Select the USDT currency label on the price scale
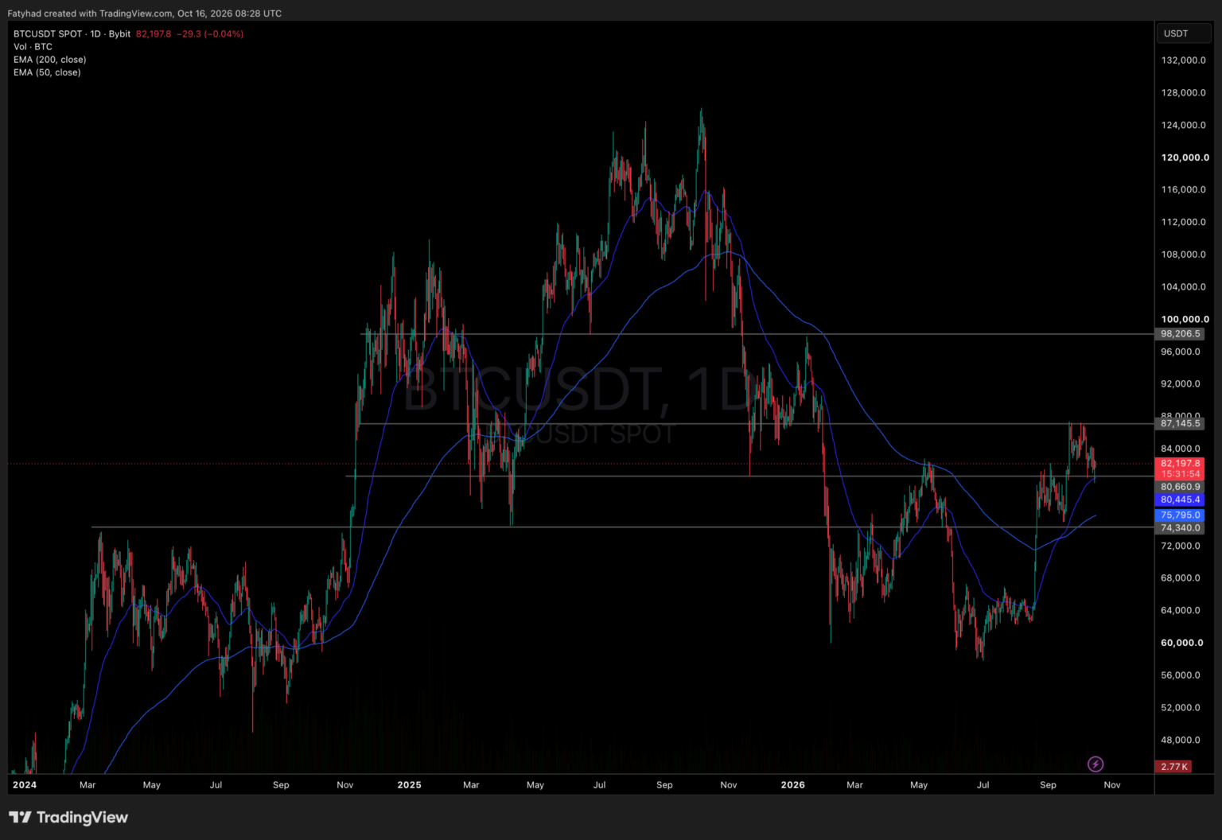This screenshot has width=1222, height=840. click(x=1175, y=33)
